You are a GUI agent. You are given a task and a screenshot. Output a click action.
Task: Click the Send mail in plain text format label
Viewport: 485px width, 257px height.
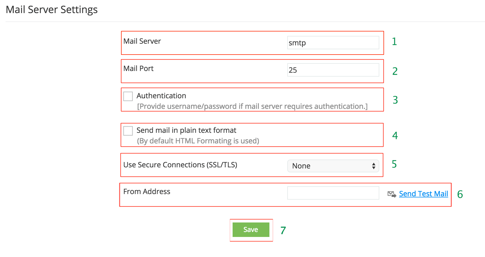point(186,130)
